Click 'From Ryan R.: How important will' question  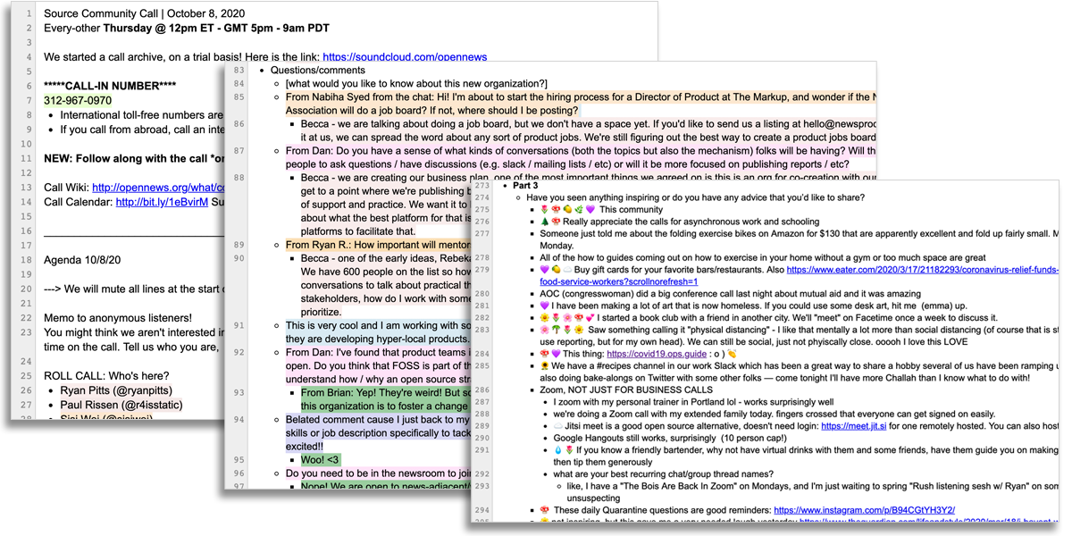tap(378, 244)
